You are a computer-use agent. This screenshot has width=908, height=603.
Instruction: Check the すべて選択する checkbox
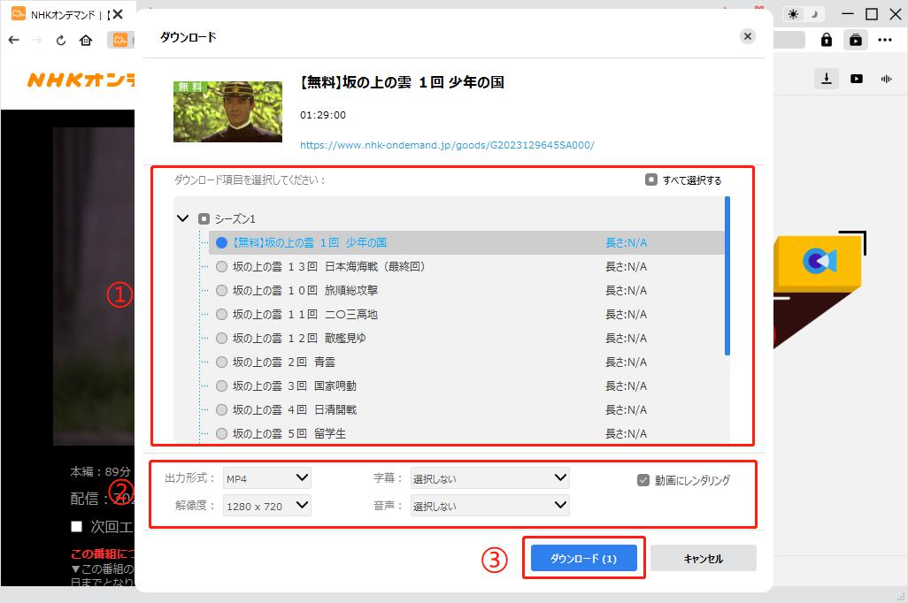click(x=651, y=179)
